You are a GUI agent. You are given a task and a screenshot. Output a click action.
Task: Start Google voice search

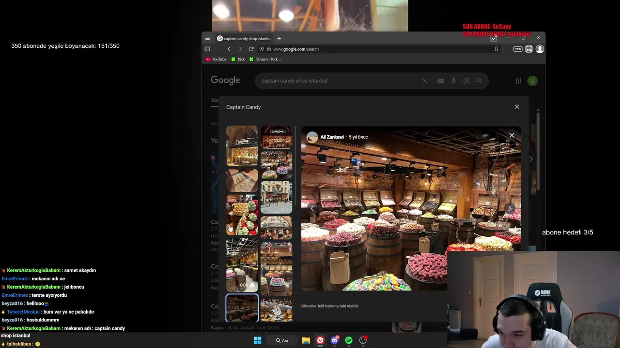pyautogui.click(x=453, y=81)
